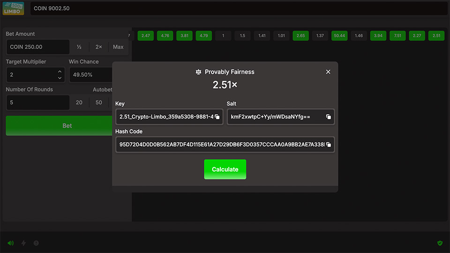Screen dimensions: 450x253
Task: Close the Provably Fairness dialog
Action: point(328,72)
